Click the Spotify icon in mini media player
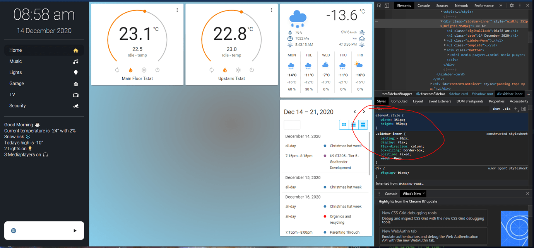The image size is (534, 248). pyautogui.click(x=14, y=231)
